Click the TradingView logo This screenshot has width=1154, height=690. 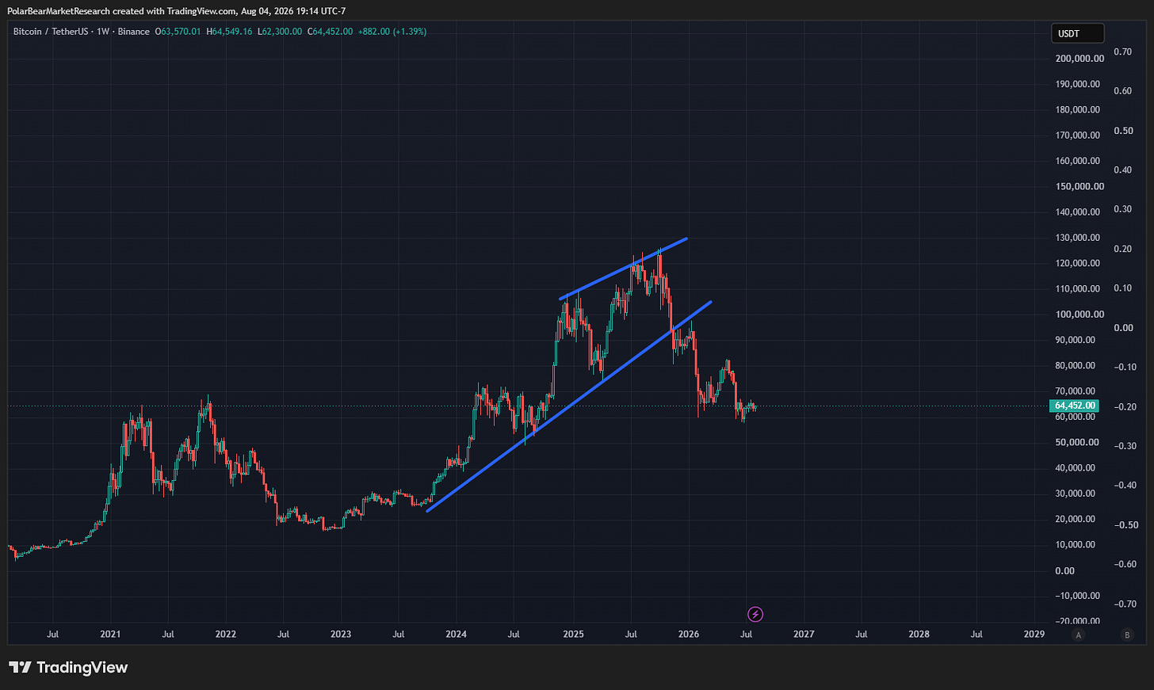[x=68, y=667]
